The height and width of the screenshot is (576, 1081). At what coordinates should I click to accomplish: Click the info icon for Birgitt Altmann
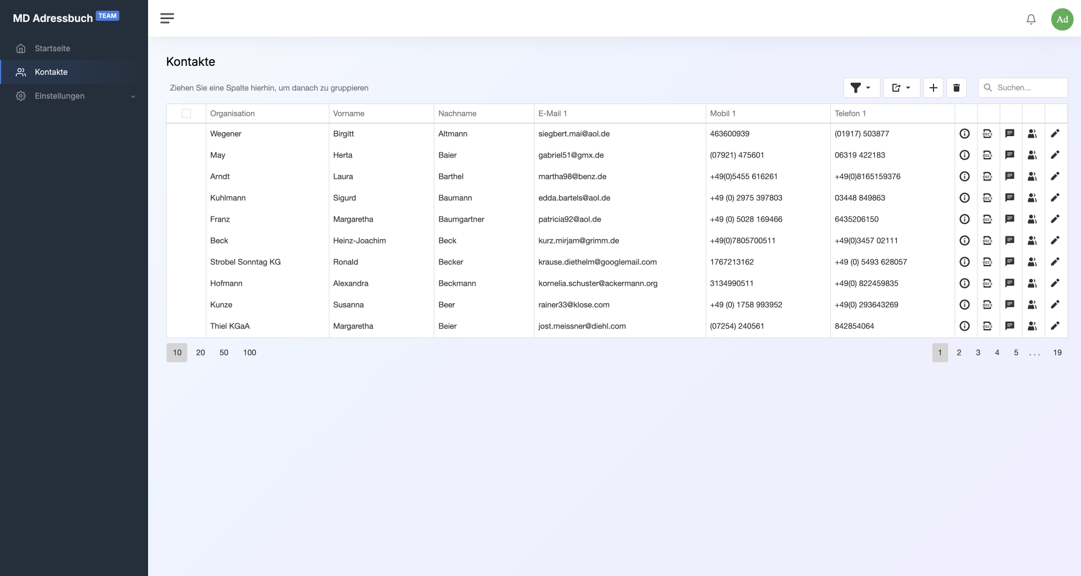(x=964, y=134)
